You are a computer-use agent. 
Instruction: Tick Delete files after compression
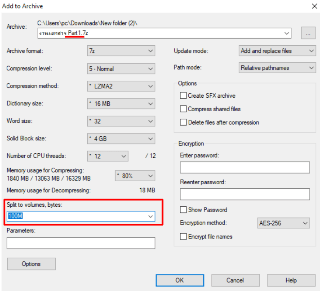[x=183, y=122]
